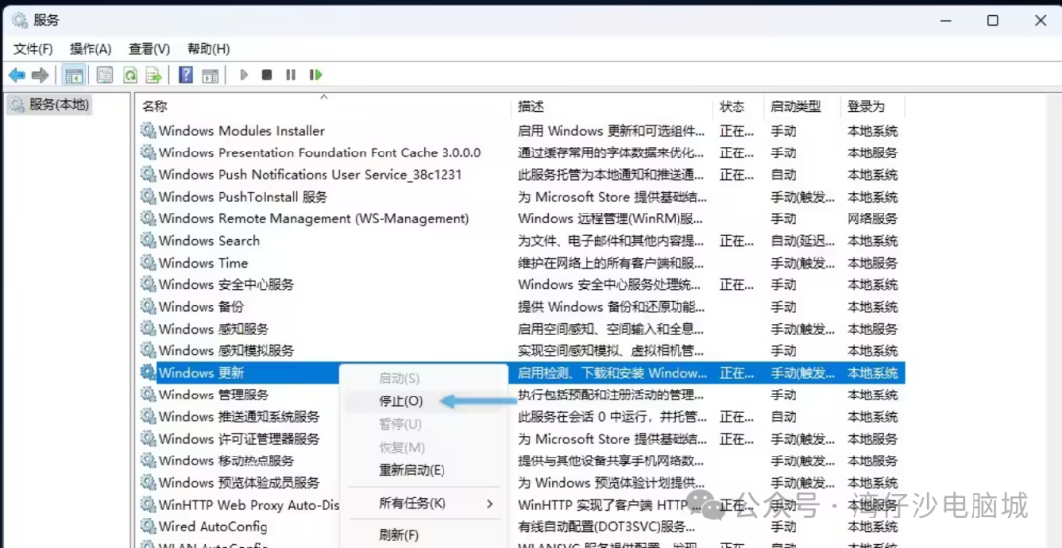The height and width of the screenshot is (548, 1062).
Task: Click the Pause service toolbar icon
Action: [290, 75]
